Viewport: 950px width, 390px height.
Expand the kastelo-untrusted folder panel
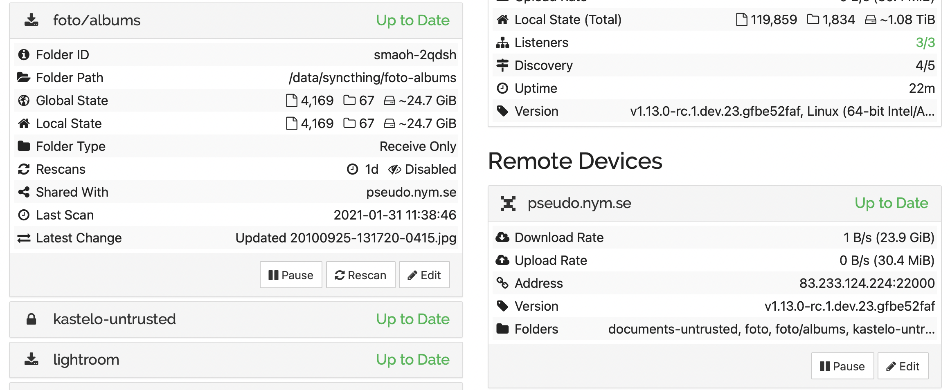pyautogui.click(x=236, y=319)
